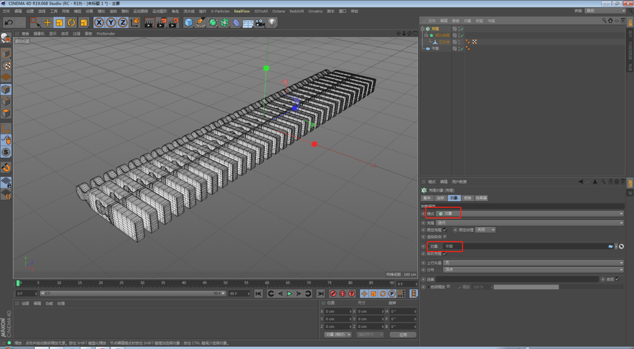Open the render settings clapperboard icon

pos(174,22)
